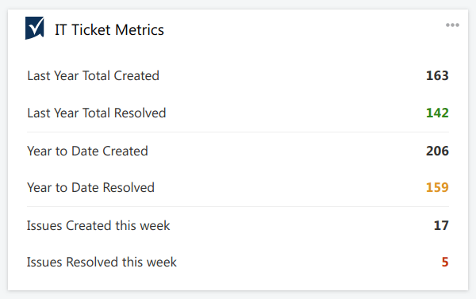
Task: Click the Year to Date Resolved label
Action: click(x=90, y=187)
